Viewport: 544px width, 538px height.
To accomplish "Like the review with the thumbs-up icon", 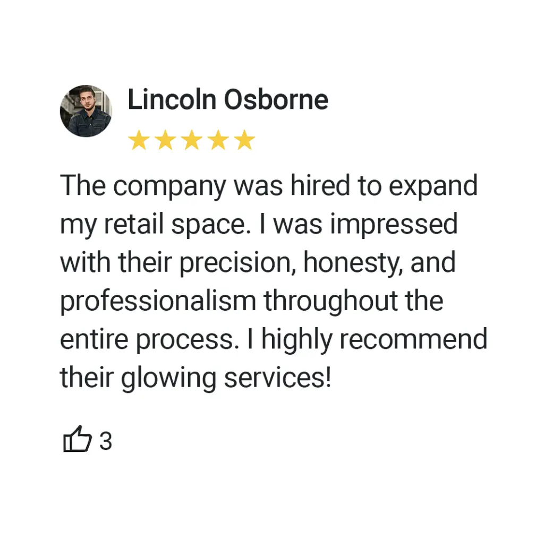I will (78, 439).
